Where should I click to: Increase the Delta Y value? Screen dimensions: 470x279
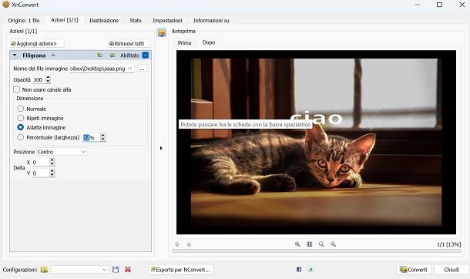52,171
